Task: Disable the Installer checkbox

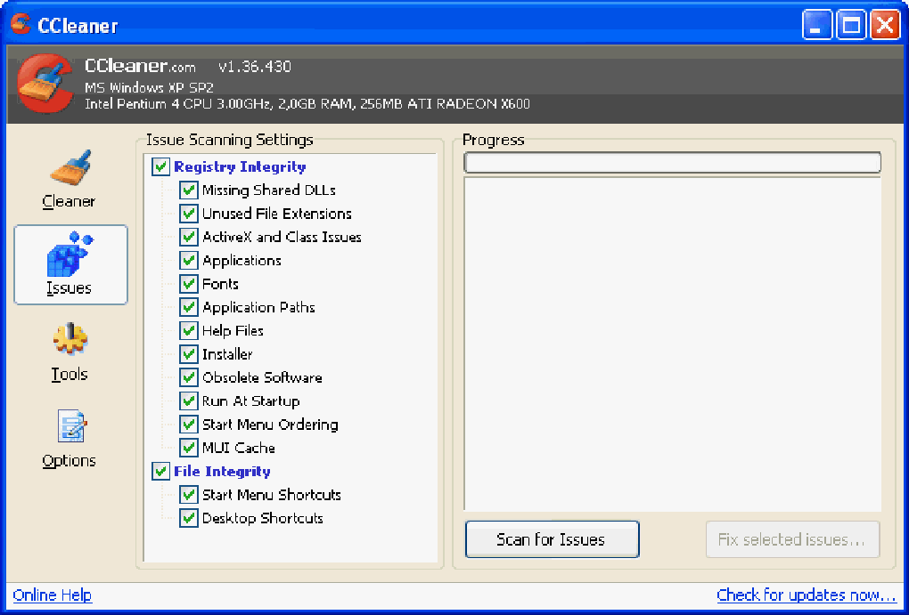Action: pos(188,354)
